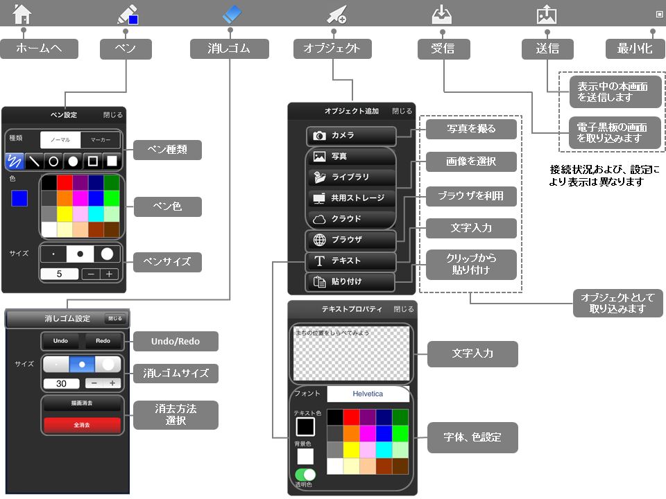Choose カメラ from object add menu
This screenshot has width=666, height=499.
click(x=351, y=136)
